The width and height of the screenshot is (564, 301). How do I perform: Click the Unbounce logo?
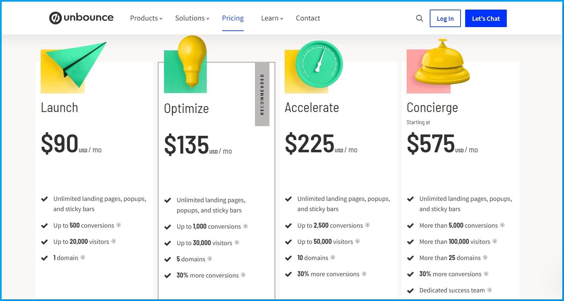coord(81,18)
